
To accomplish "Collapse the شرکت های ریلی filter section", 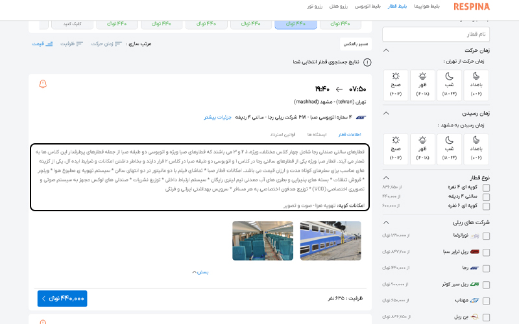I will pyautogui.click(x=385, y=222).
